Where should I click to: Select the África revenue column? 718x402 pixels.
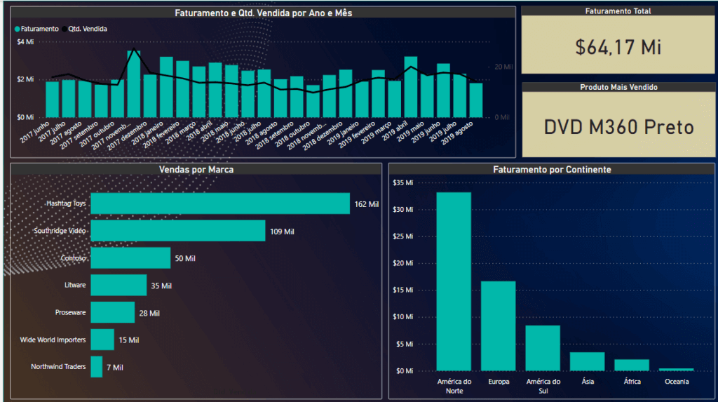[x=632, y=365]
